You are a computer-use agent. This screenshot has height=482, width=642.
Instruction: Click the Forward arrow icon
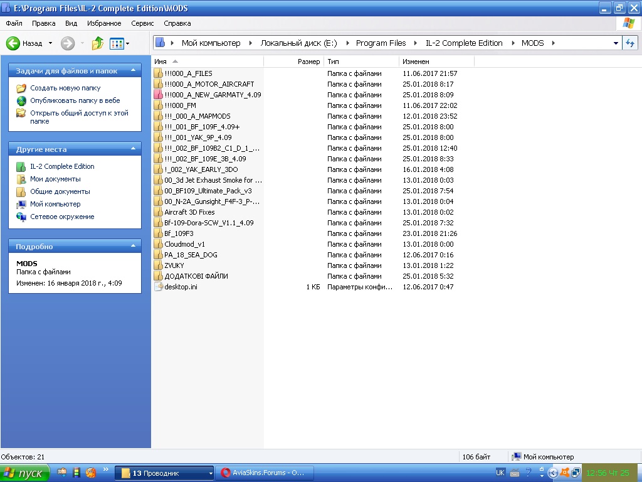tap(68, 43)
